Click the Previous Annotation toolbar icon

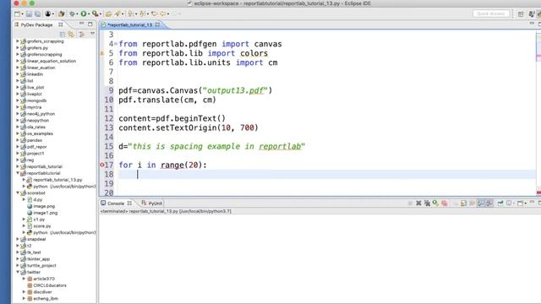[x=143, y=14]
